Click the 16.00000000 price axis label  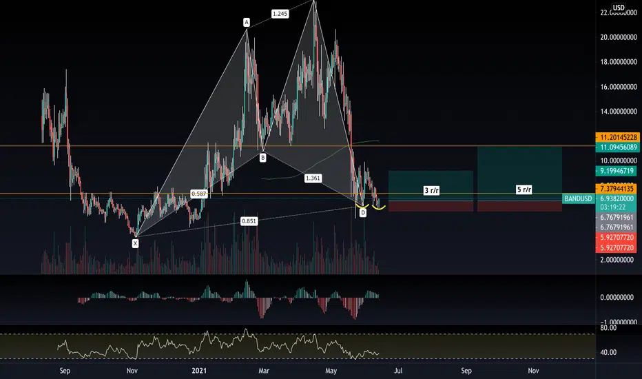pos(619,86)
